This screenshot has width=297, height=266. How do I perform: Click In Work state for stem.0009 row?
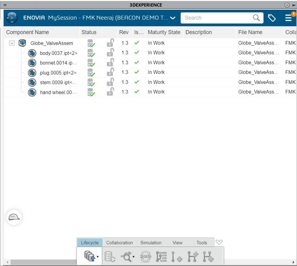(156, 82)
